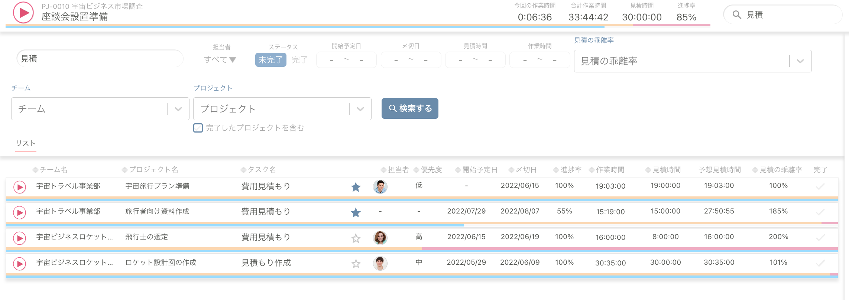This screenshot has width=849, height=300.
Task: Open the 担当者 すべて filter dropdown
Action: click(220, 60)
